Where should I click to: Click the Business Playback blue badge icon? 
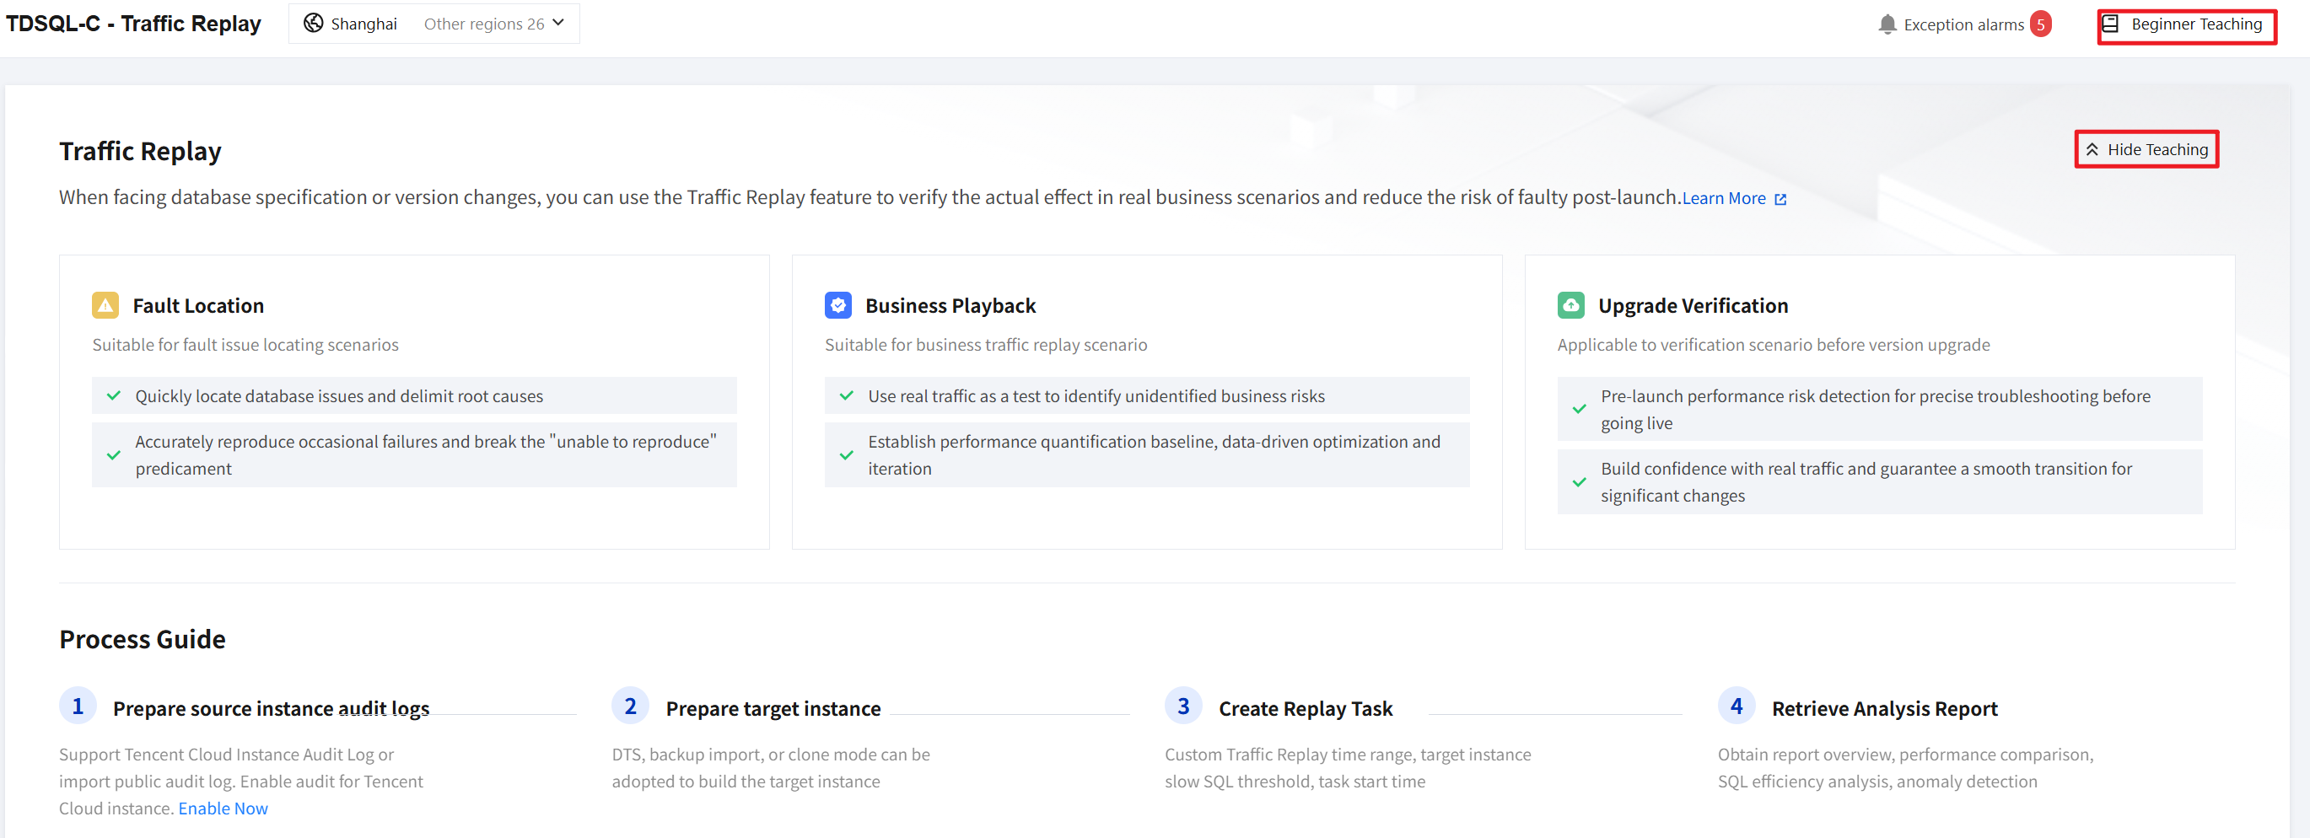pyautogui.click(x=837, y=306)
